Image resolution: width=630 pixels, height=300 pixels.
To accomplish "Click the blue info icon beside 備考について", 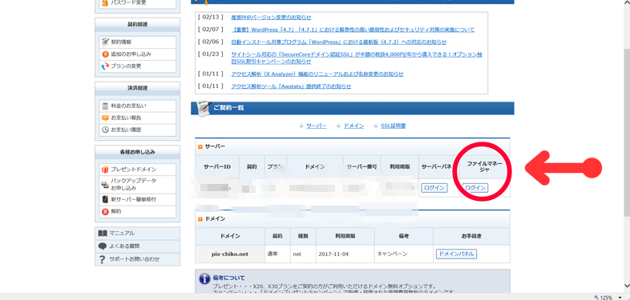I will pyautogui.click(x=204, y=278).
